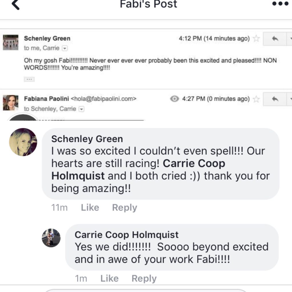
Task: Click reply arrow on Fabiana Paolini's email
Action: coord(275,99)
